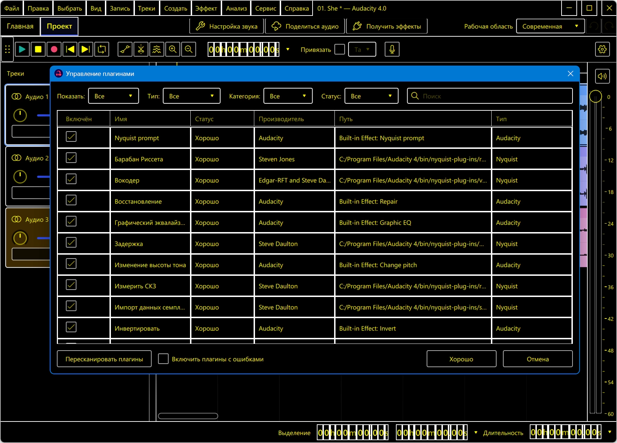Switch to the Главная tab
617x443 pixels.
(20, 26)
